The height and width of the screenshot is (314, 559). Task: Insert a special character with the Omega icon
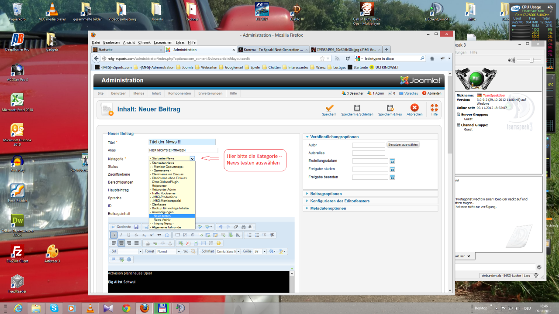click(x=167, y=235)
